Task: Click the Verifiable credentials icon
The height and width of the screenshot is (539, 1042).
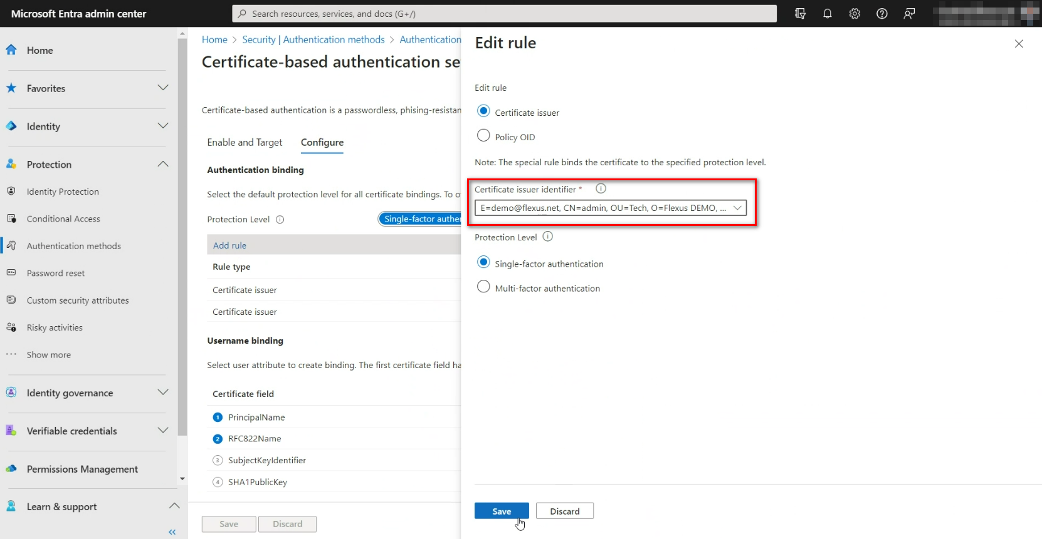Action: coord(11,431)
